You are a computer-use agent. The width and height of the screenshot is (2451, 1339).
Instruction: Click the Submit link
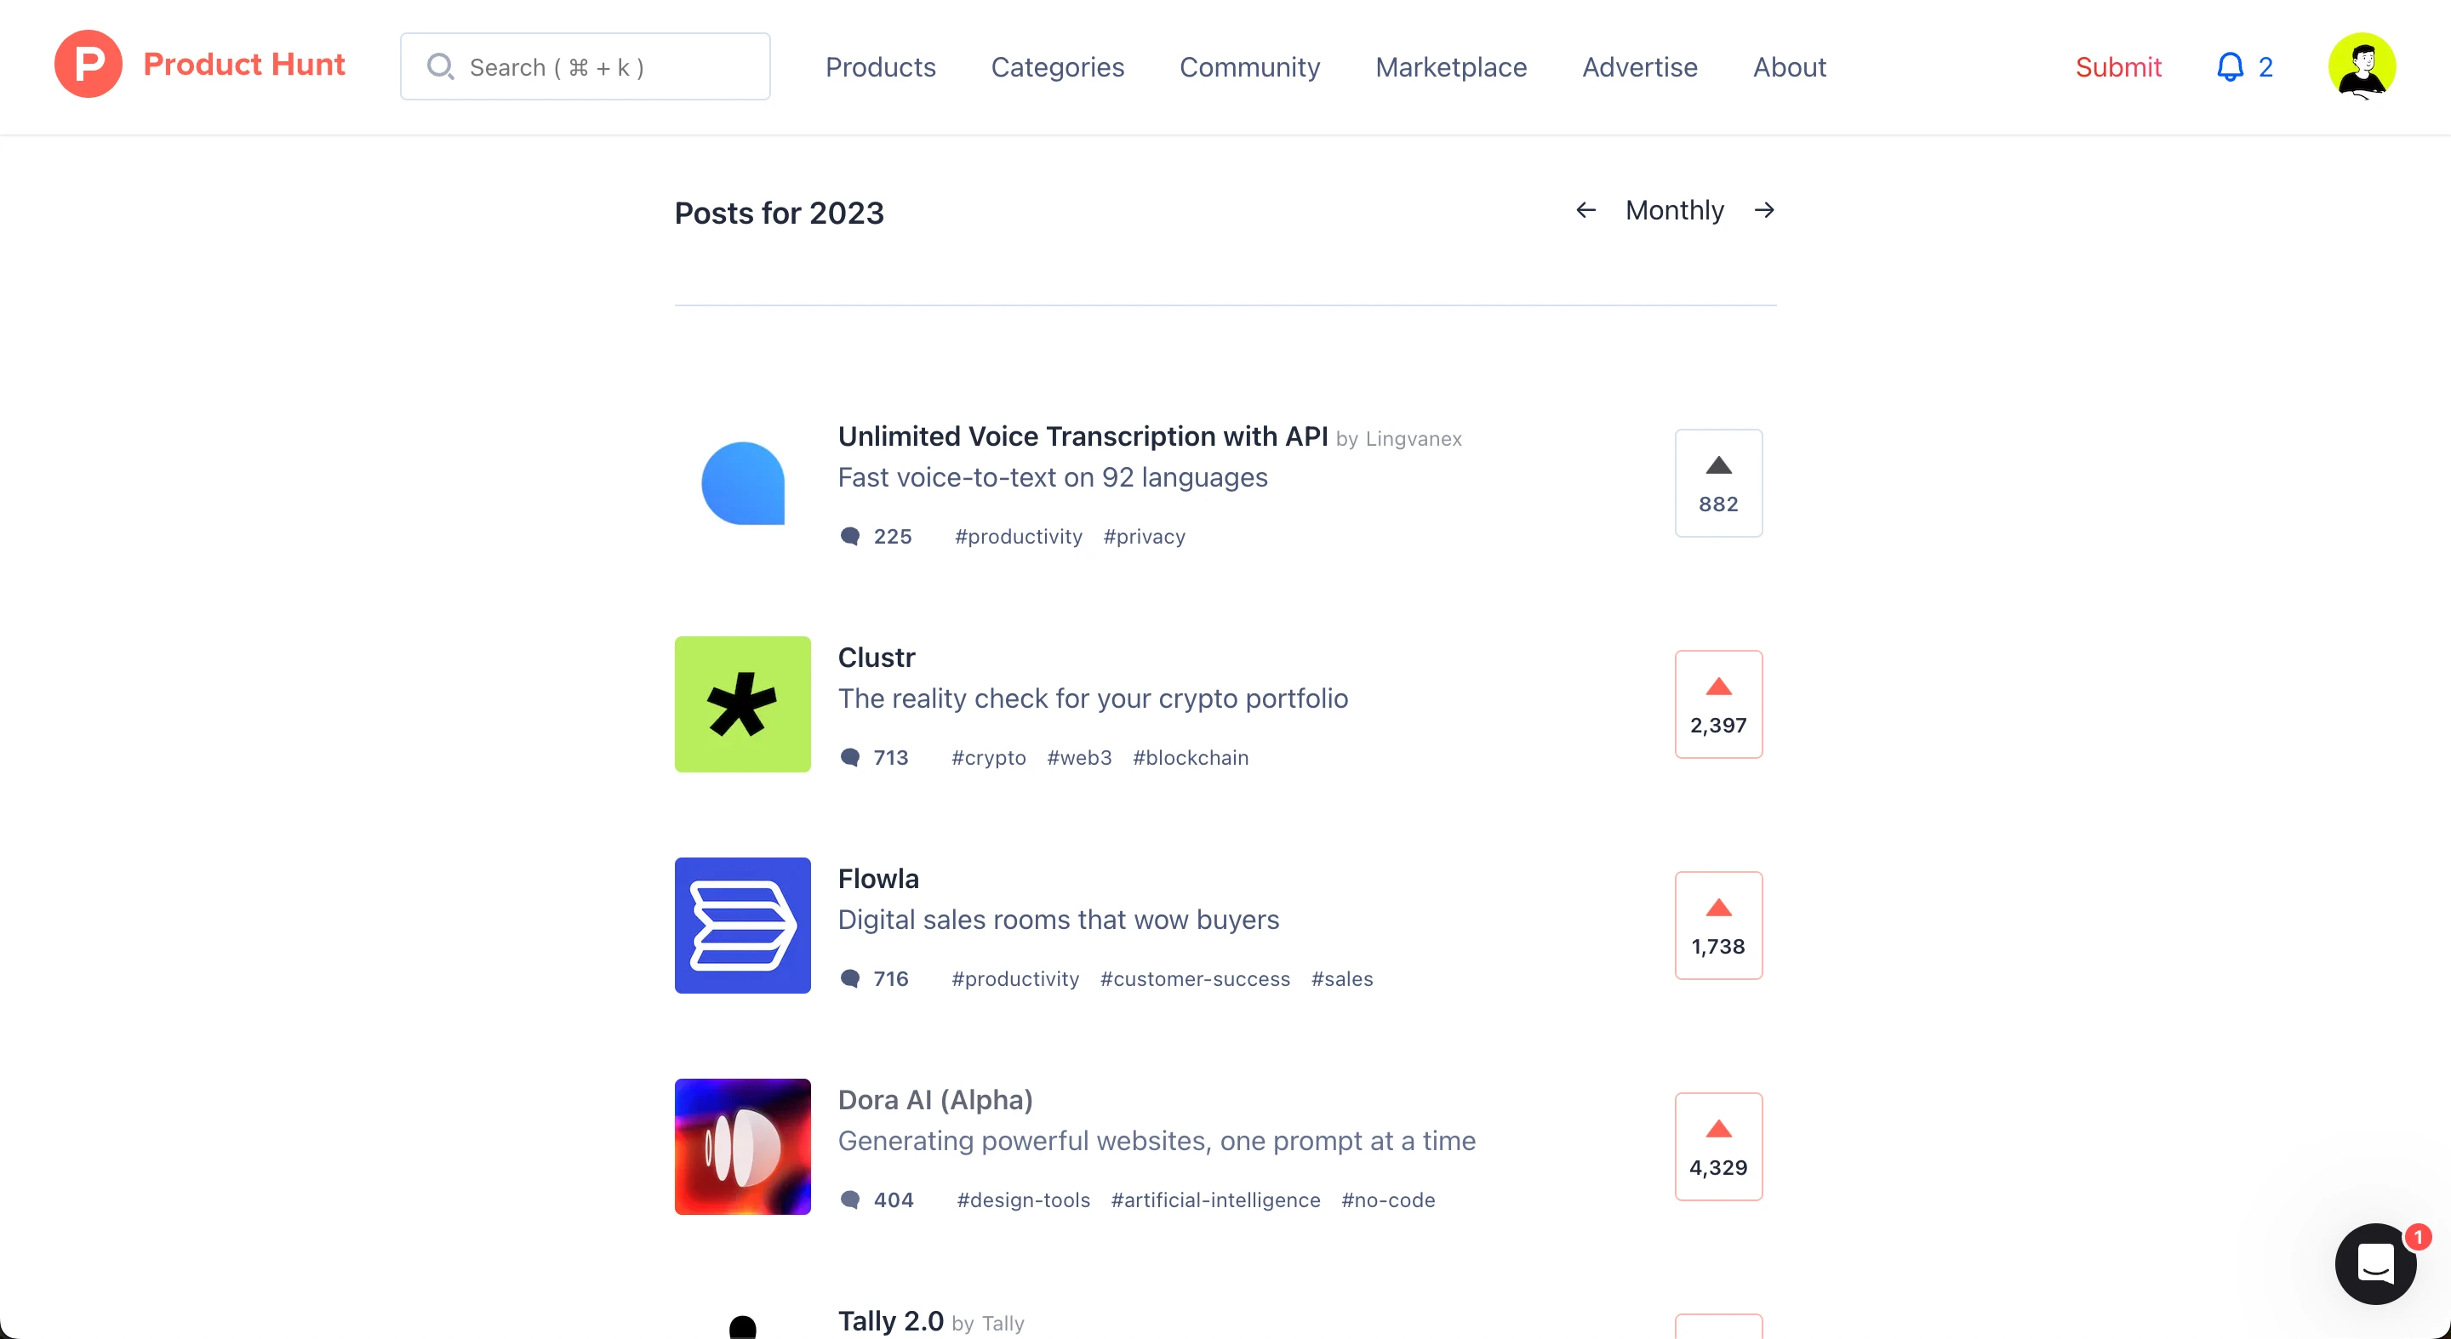[x=2118, y=66]
